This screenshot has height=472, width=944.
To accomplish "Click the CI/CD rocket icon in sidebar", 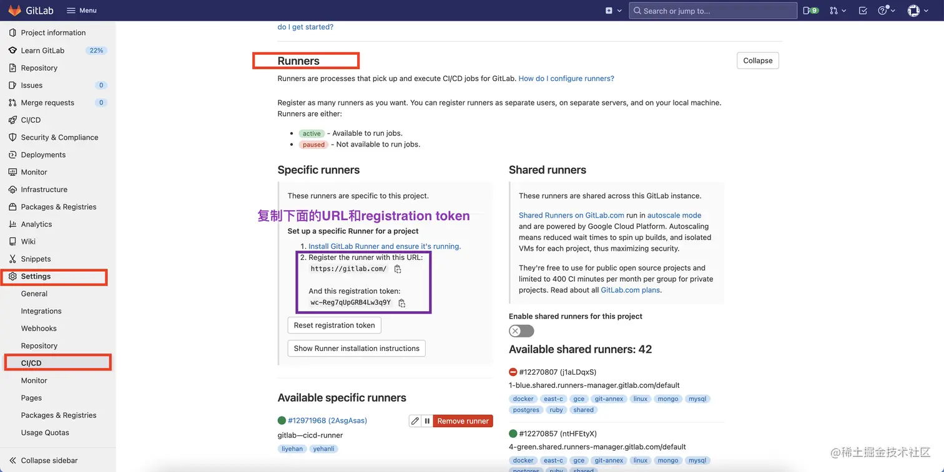I will pos(12,120).
